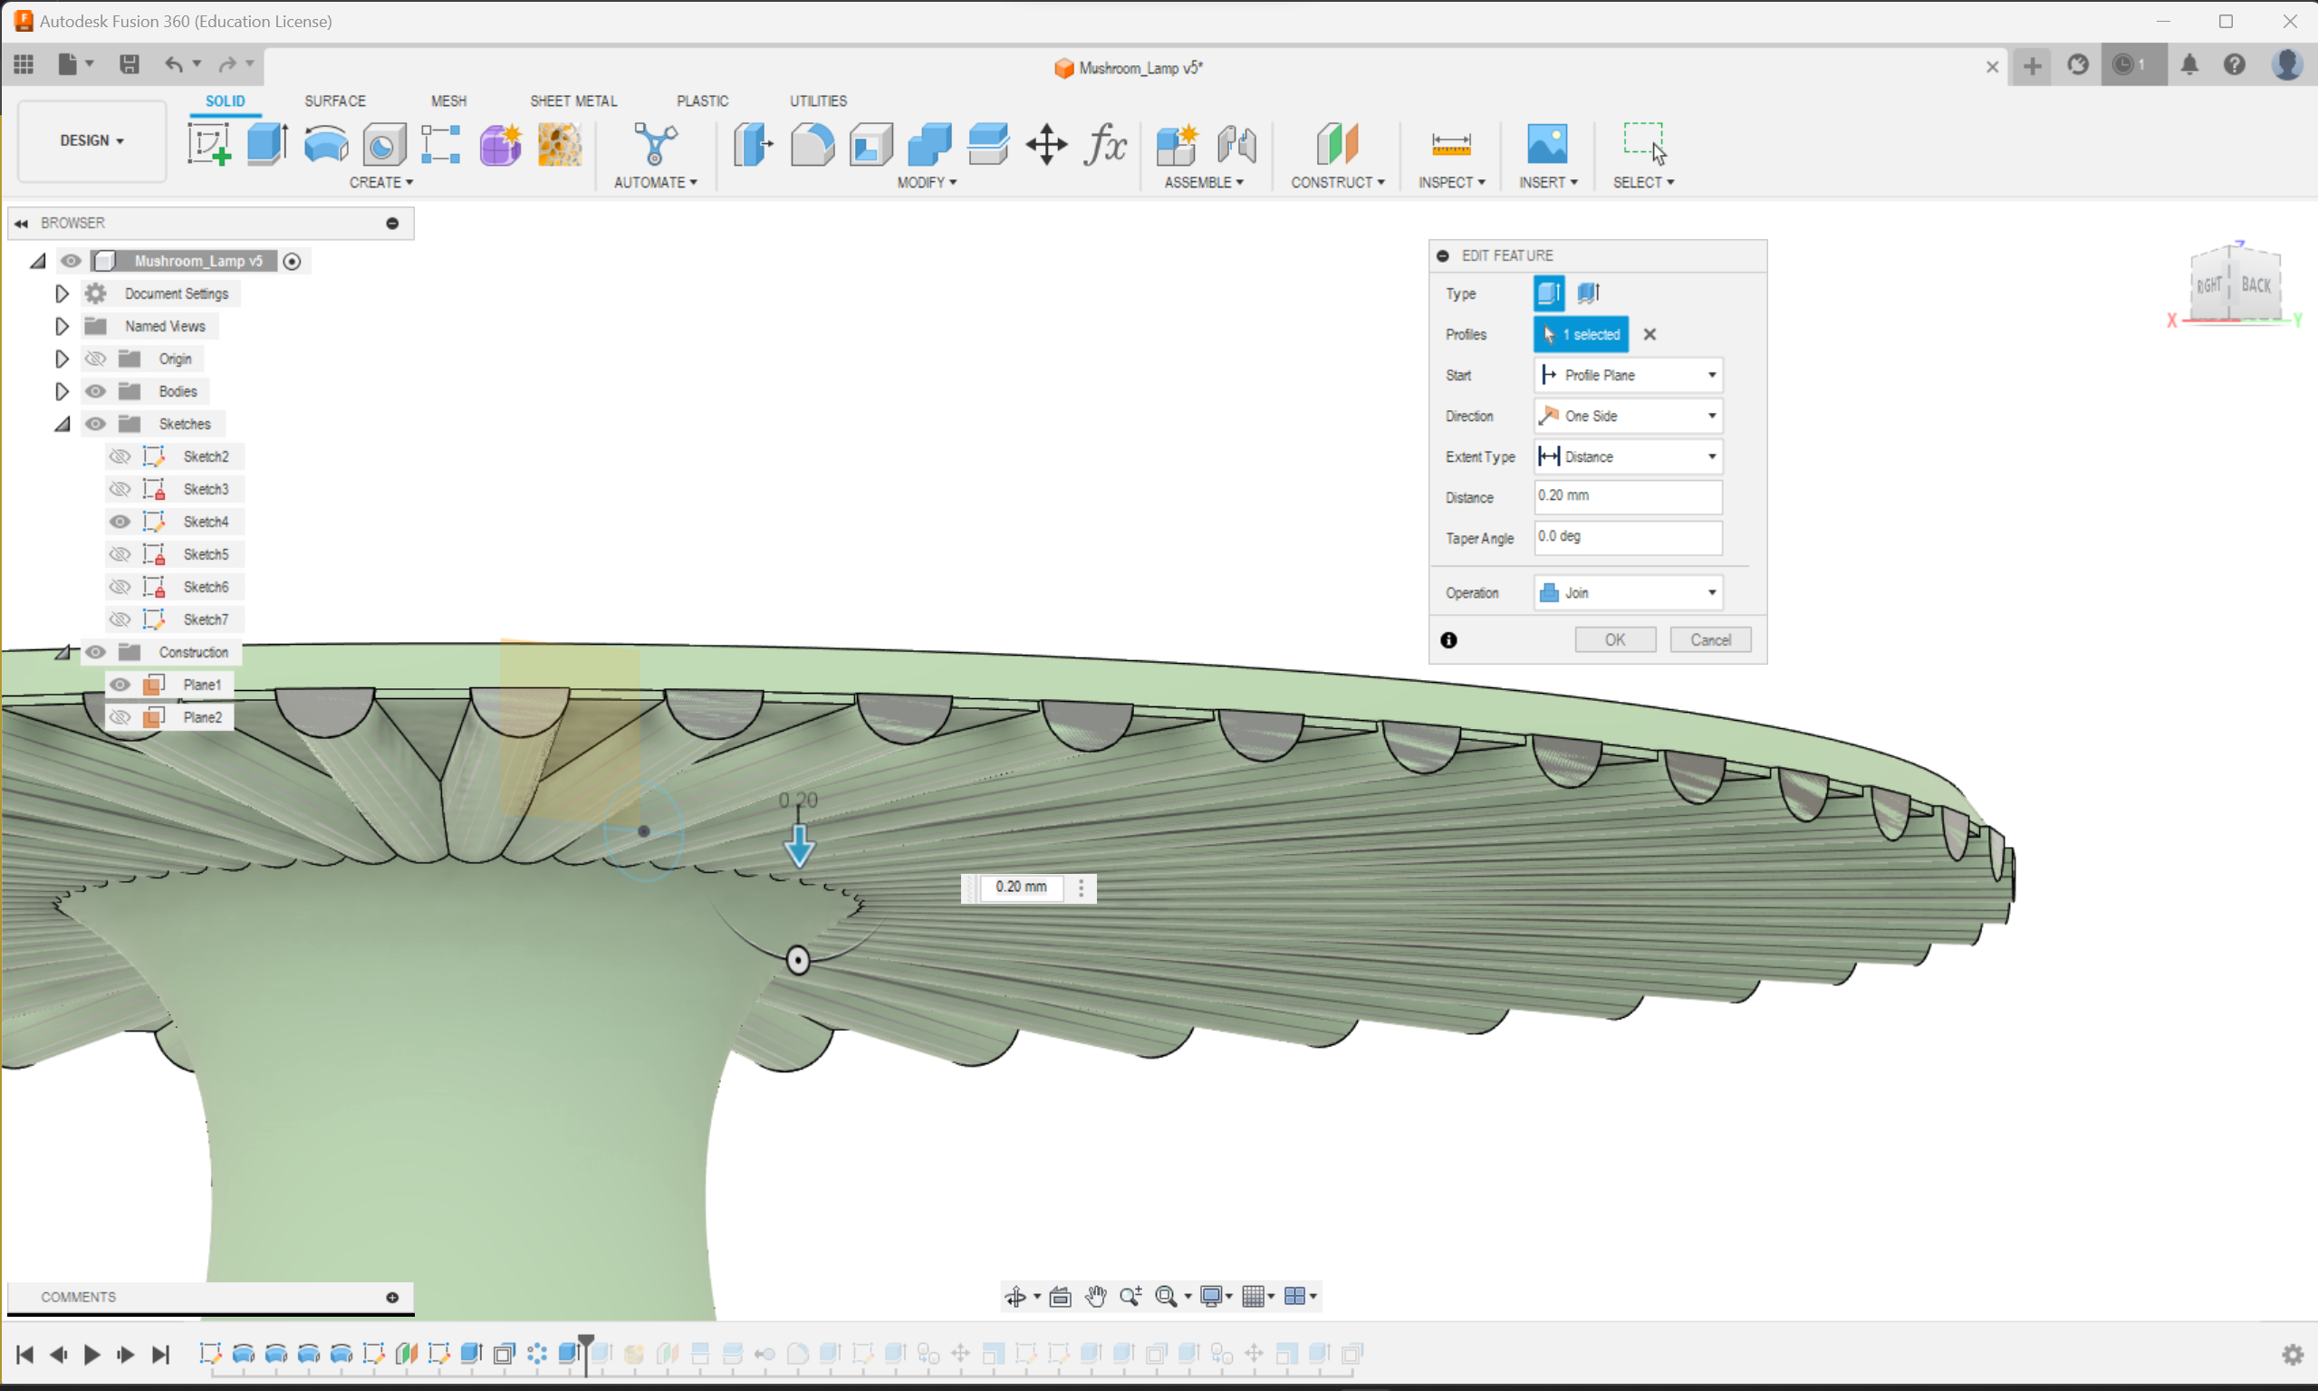This screenshot has width=2318, height=1391.
Task: Click the Revolve tool icon
Action: tap(328, 144)
